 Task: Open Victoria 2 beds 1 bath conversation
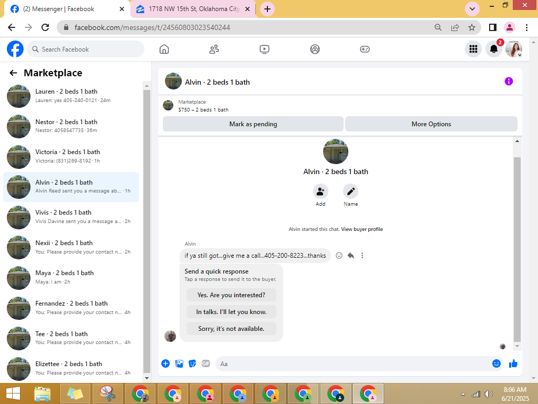pyautogui.click(x=71, y=156)
